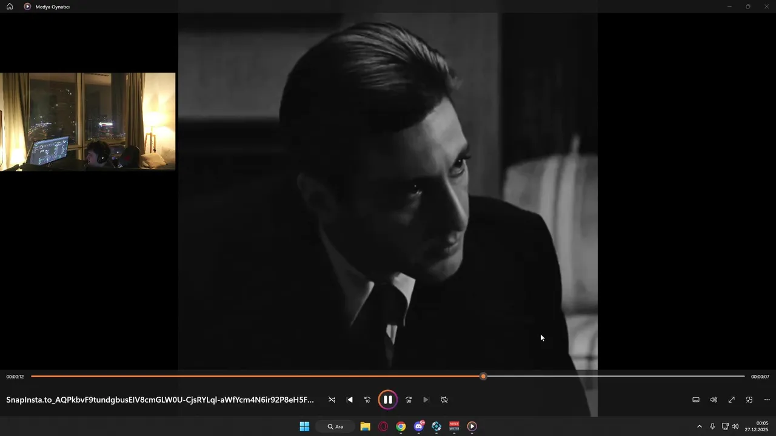The width and height of the screenshot is (776, 436).
Task: Restore down the Media Player window
Action: click(x=748, y=7)
